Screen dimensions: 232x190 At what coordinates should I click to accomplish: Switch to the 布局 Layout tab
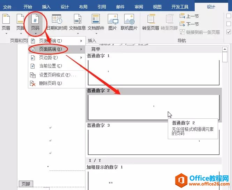point(83,7)
